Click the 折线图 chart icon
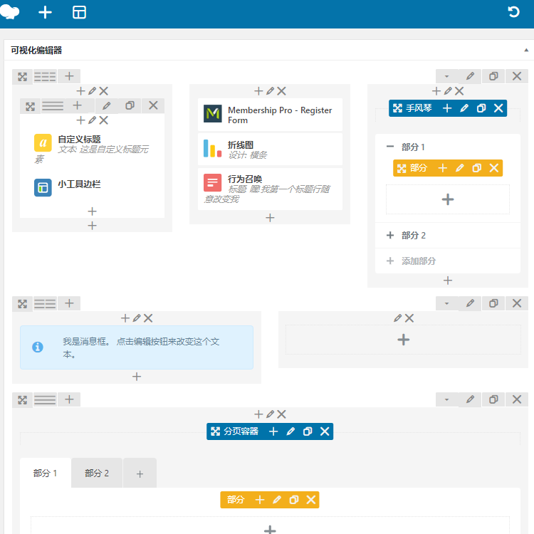This screenshot has height=534, width=534. (212, 149)
